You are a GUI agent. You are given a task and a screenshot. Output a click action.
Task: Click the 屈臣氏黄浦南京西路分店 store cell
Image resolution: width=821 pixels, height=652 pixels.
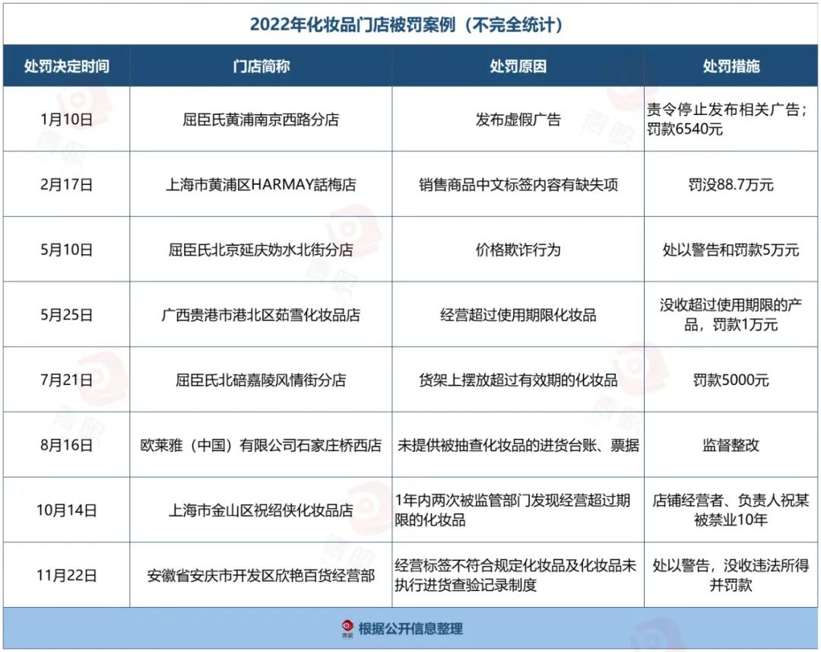pyautogui.click(x=261, y=119)
